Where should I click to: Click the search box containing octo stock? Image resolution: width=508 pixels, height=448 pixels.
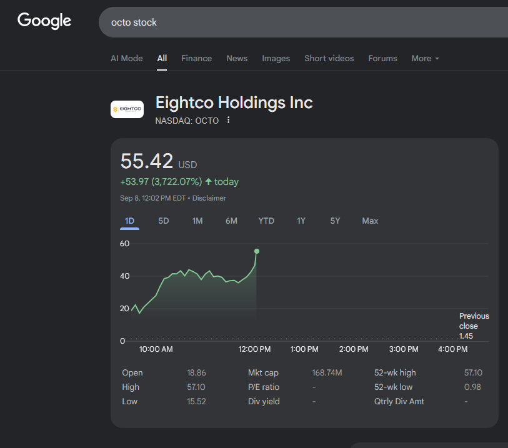coord(300,22)
